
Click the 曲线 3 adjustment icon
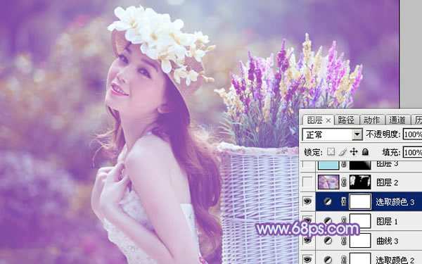328,240
